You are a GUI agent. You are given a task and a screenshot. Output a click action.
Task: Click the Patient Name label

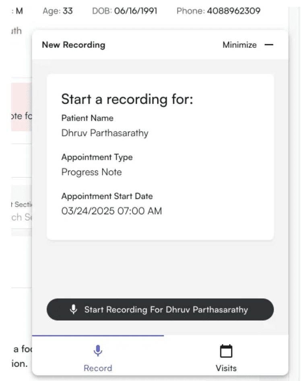[x=87, y=118]
